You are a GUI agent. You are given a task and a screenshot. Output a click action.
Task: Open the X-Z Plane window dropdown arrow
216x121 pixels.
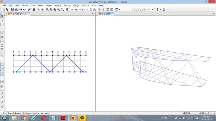tap(93, 14)
